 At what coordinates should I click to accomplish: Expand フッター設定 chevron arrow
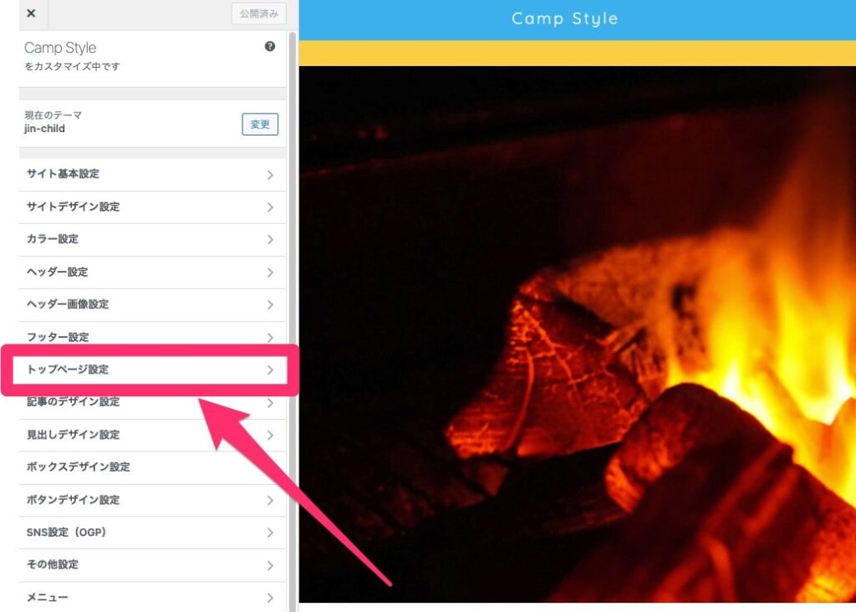tap(270, 338)
